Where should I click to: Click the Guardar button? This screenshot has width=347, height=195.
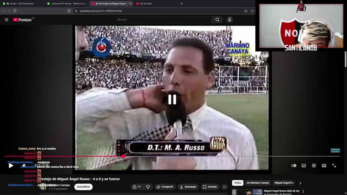point(210,187)
